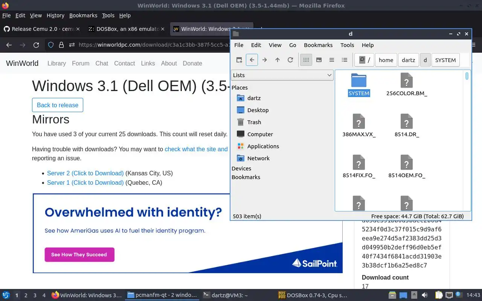Open new tab icon in file manager toolbar

(x=239, y=60)
